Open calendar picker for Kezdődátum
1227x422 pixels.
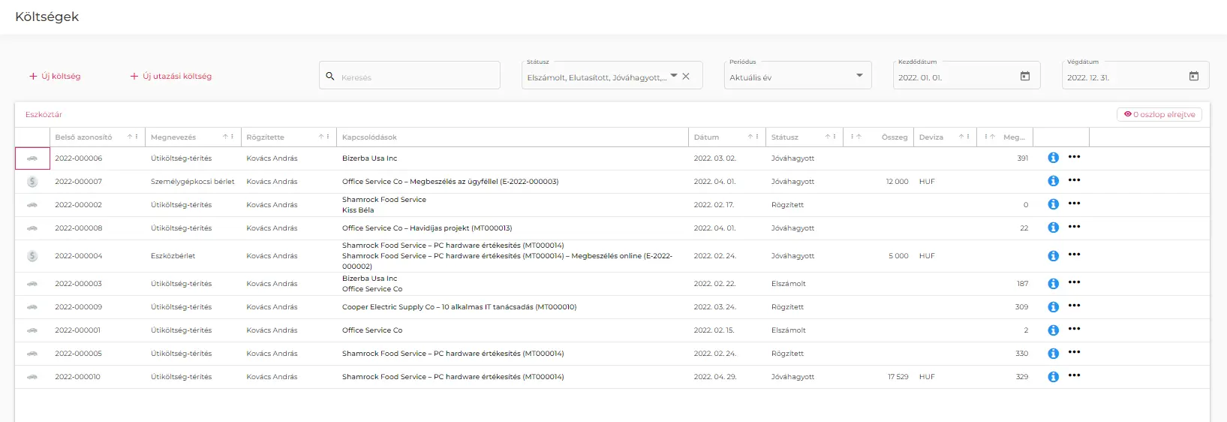(x=1024, y=77)
